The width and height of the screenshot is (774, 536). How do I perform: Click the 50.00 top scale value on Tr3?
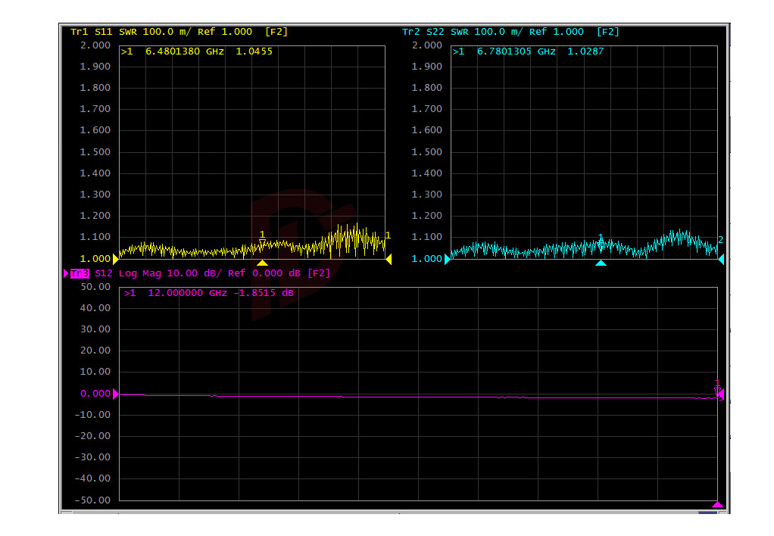[x=95, y=287]
